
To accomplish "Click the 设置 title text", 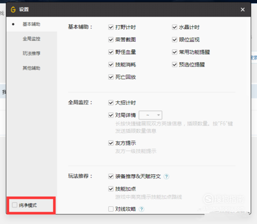I will [x=24, y=10].
